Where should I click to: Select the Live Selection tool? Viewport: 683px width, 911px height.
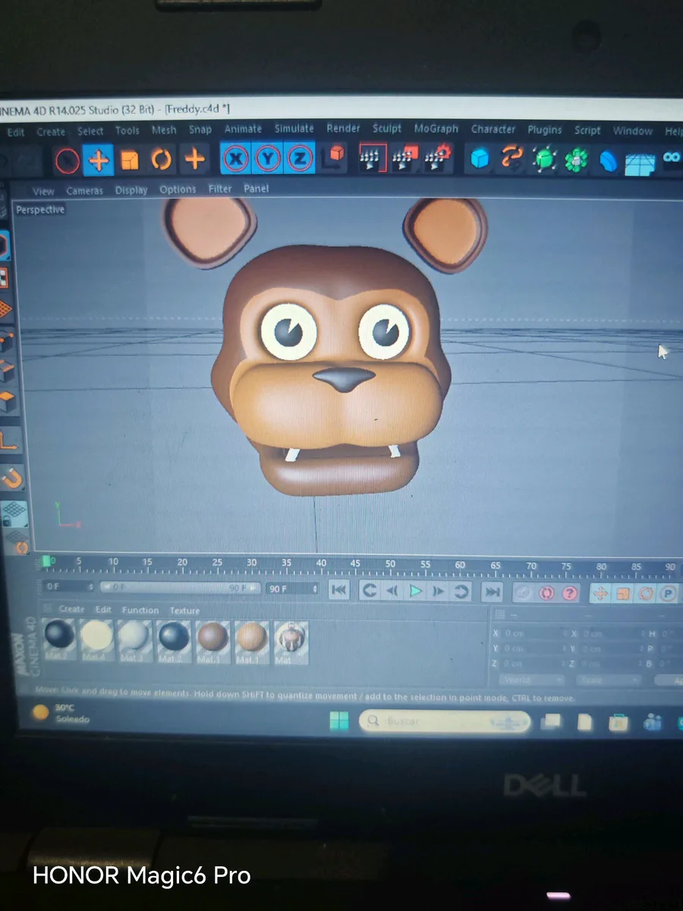coord(67,159)
